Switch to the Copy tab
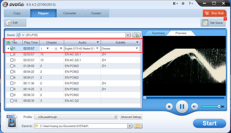 (17, 13)
